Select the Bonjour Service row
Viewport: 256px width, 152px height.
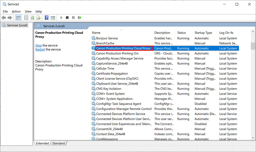(107, 38)
